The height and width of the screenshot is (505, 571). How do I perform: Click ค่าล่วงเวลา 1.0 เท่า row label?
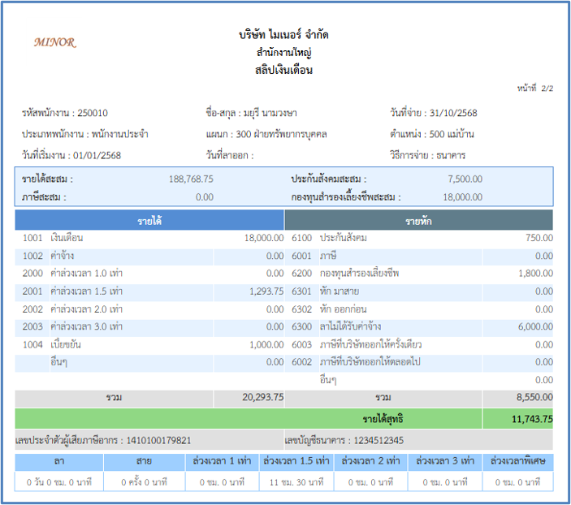click(87, 274)
